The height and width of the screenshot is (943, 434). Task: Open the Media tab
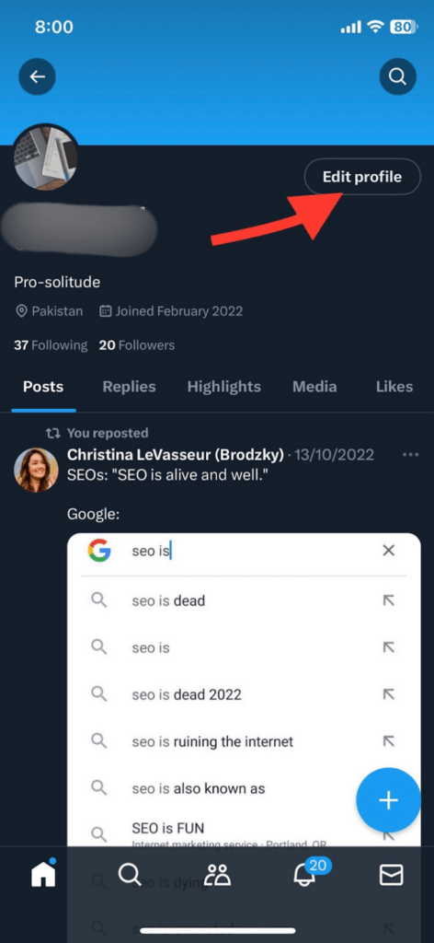[x=314, y=387]
